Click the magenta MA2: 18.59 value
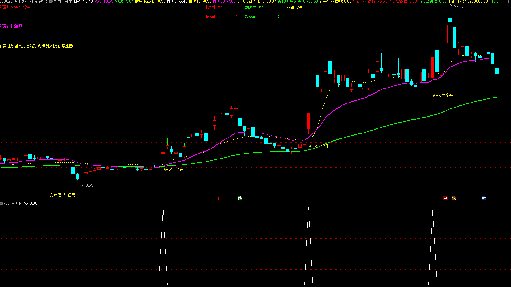This screenshot has width=511, height=287. [104, 1]
